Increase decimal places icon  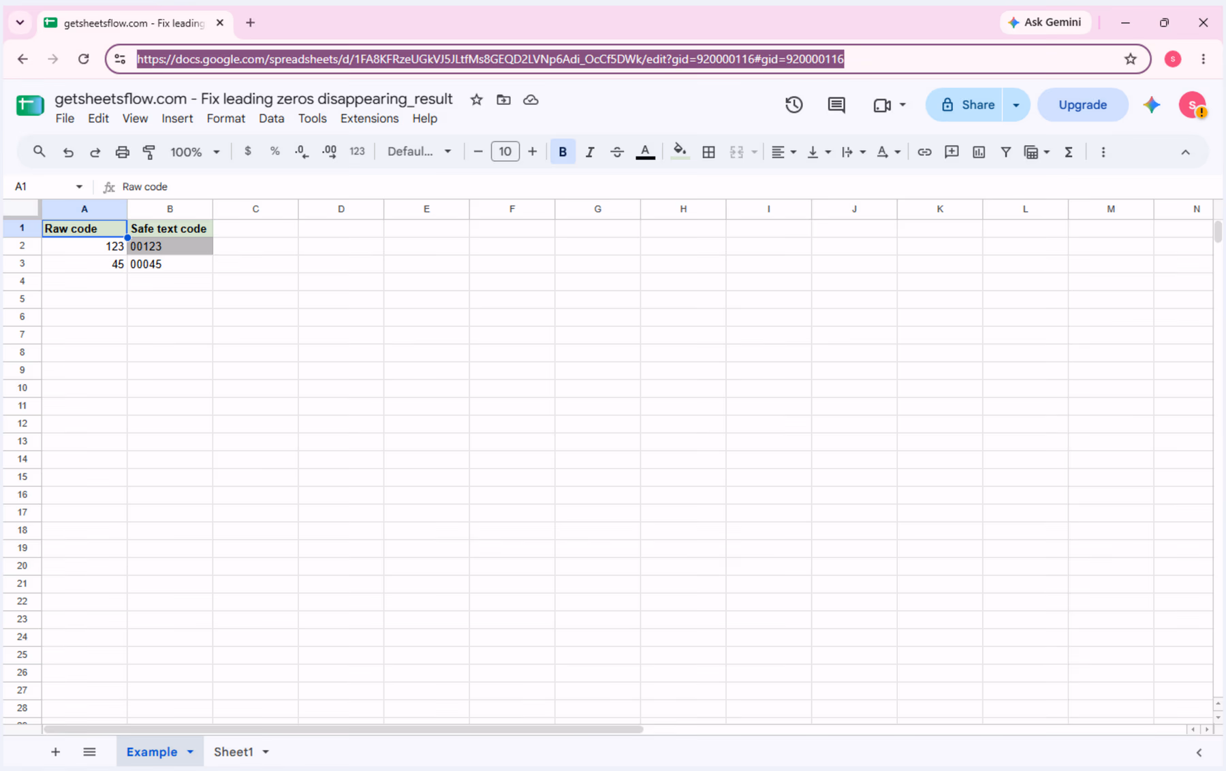[x=329, y=152]
